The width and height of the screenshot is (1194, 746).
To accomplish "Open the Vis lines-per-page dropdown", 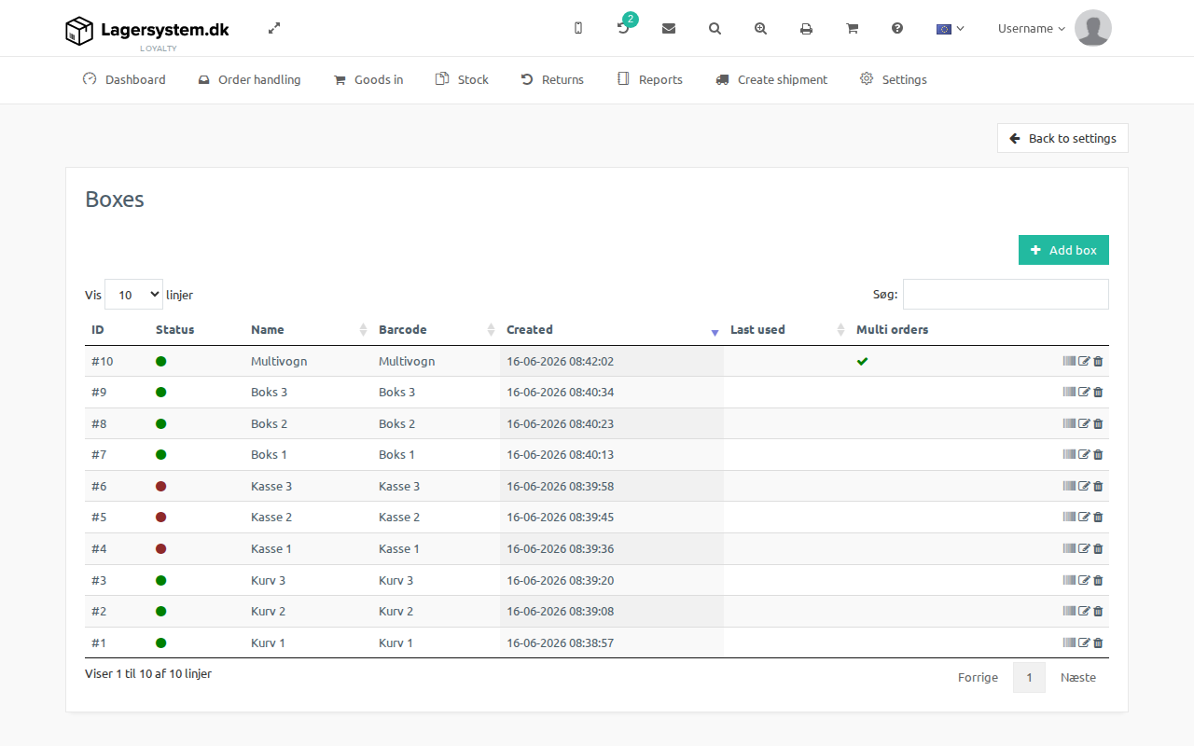I will 133,295.
